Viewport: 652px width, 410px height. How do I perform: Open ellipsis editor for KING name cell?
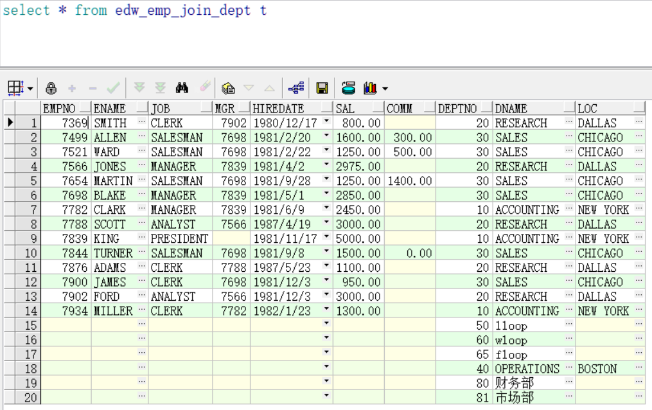[x=142, y=237]
